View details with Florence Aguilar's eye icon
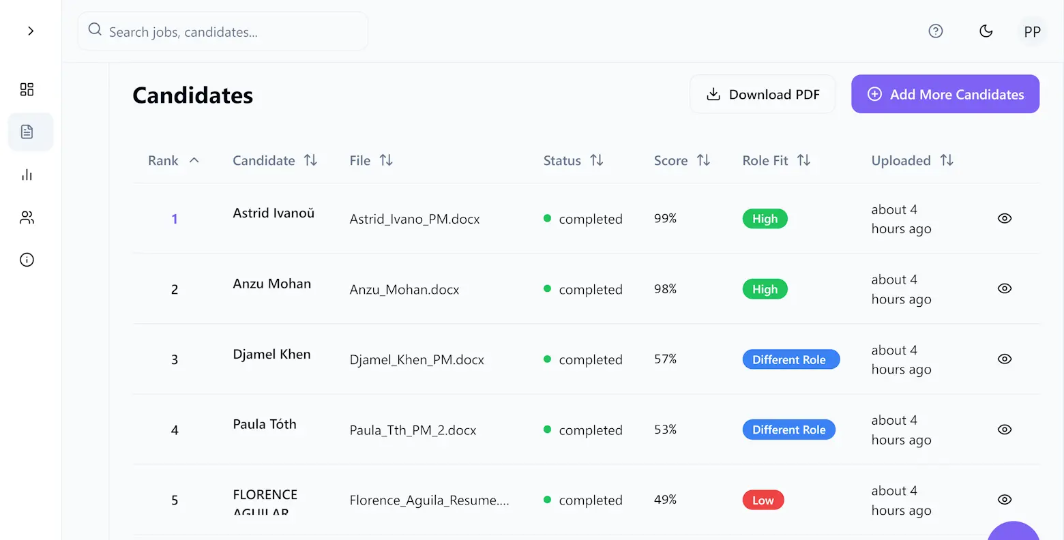This screenshot has height=540, width=1064. point(1005,500)
